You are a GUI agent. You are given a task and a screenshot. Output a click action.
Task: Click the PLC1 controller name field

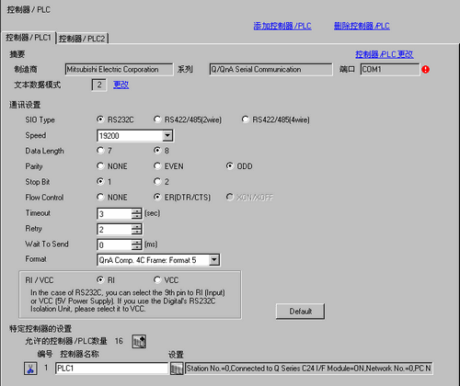point(112,369)
